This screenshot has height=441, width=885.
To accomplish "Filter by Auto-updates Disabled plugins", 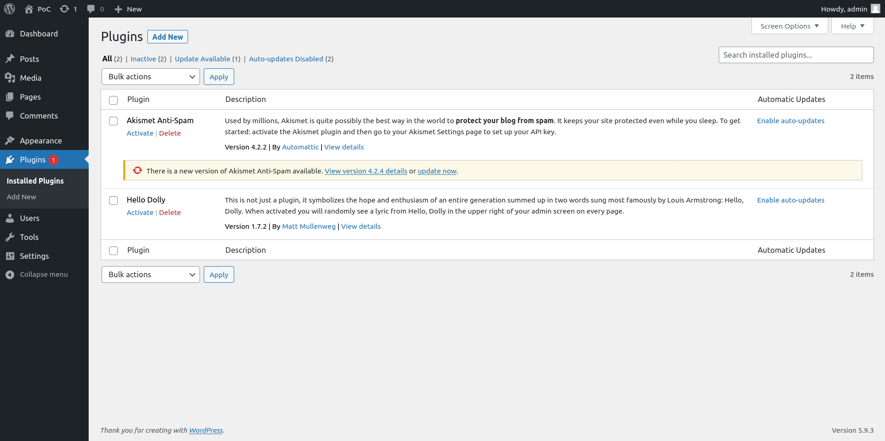I will pyautogui.click(x=286, y=59).
